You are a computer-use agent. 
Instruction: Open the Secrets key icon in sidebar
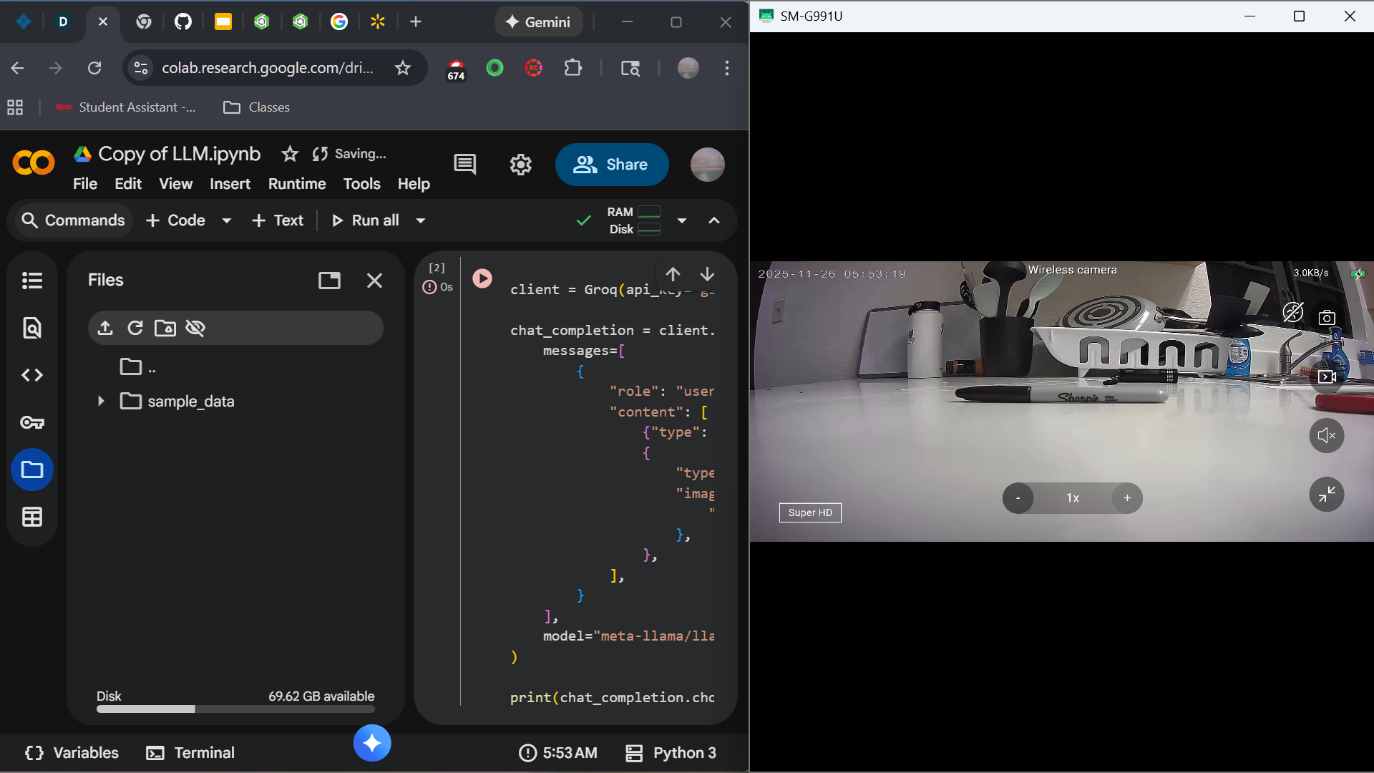coord(32,422)
